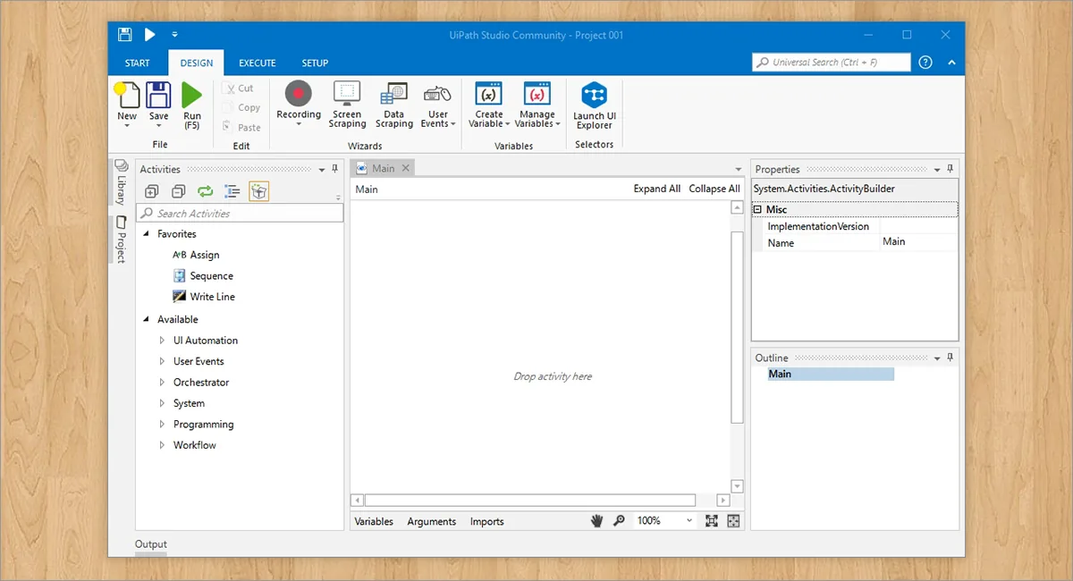Click the expand all icon in Activities toolbar
The image size is (1073, 581).
pyautogui.click(x=151, y=191)
